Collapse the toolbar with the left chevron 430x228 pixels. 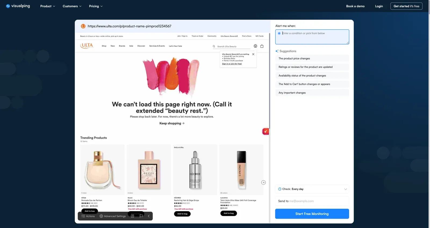tap(149, 216)
